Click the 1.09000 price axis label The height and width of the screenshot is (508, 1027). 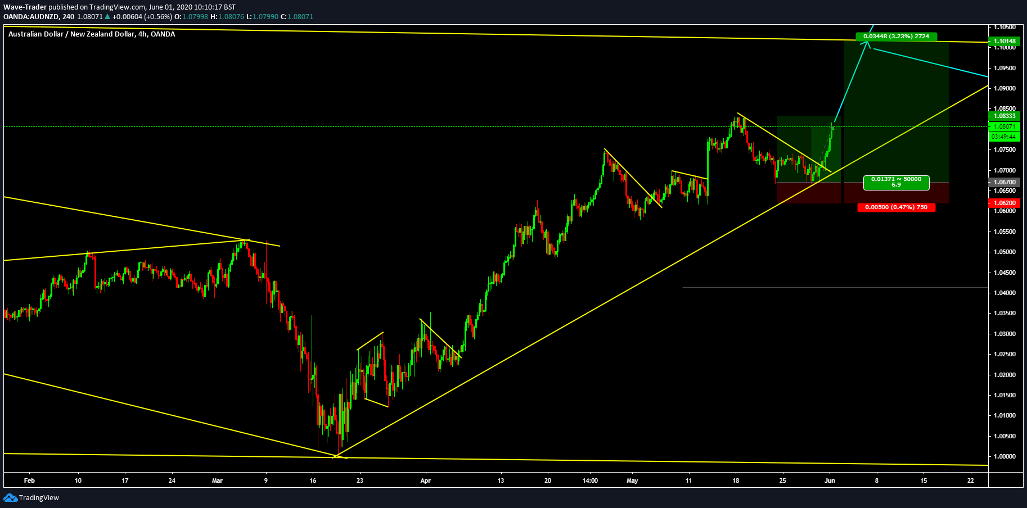coord(1005,88)
